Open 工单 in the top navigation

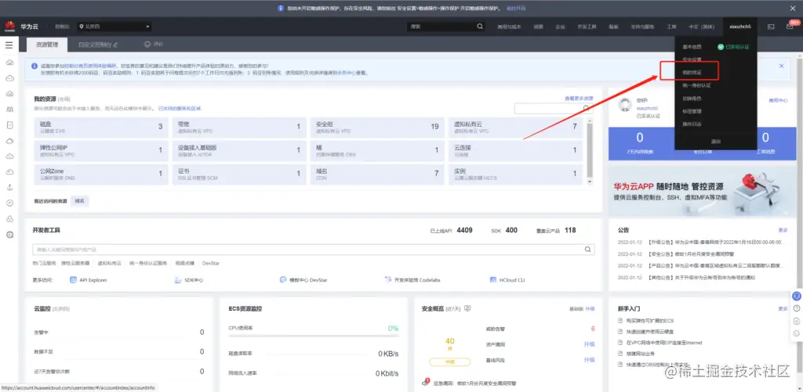[671, 27]
